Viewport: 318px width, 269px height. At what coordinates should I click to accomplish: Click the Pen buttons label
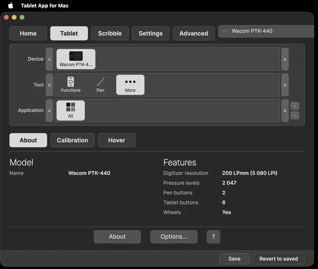pyautogui.click(x=178, y=193)
